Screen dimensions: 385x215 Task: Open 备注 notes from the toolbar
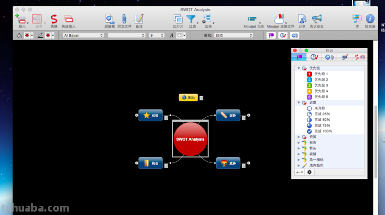click(139, 19)
